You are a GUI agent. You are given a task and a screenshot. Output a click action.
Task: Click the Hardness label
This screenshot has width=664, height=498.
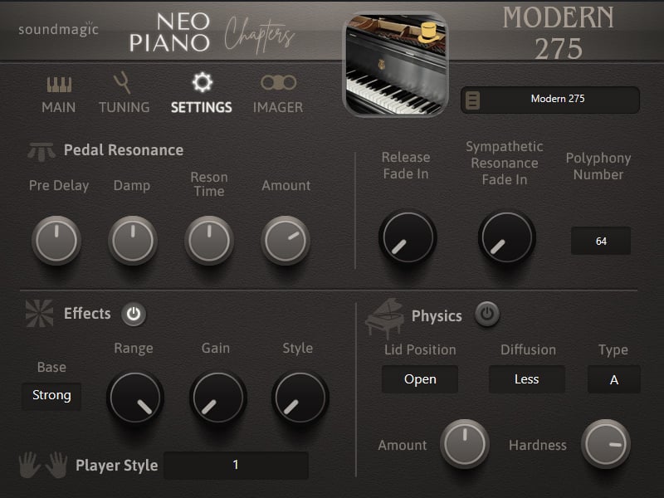pyautogui.click(x=538, y=445)
